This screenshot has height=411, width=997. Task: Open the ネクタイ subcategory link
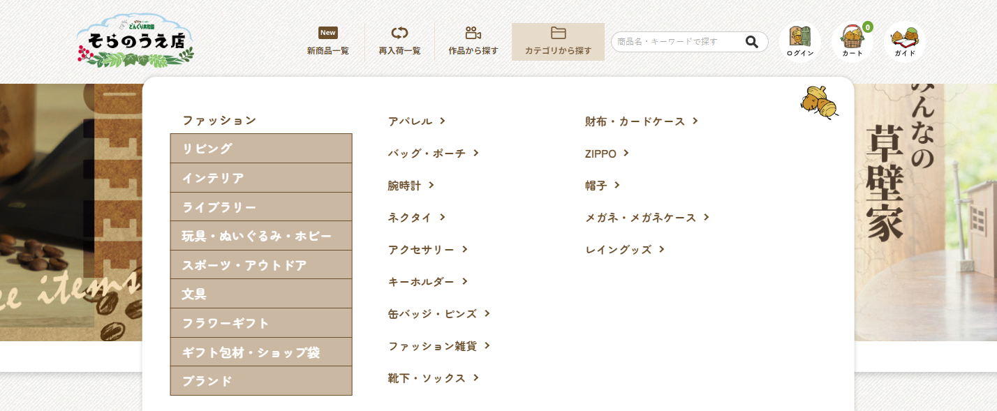tap(417, 217)
